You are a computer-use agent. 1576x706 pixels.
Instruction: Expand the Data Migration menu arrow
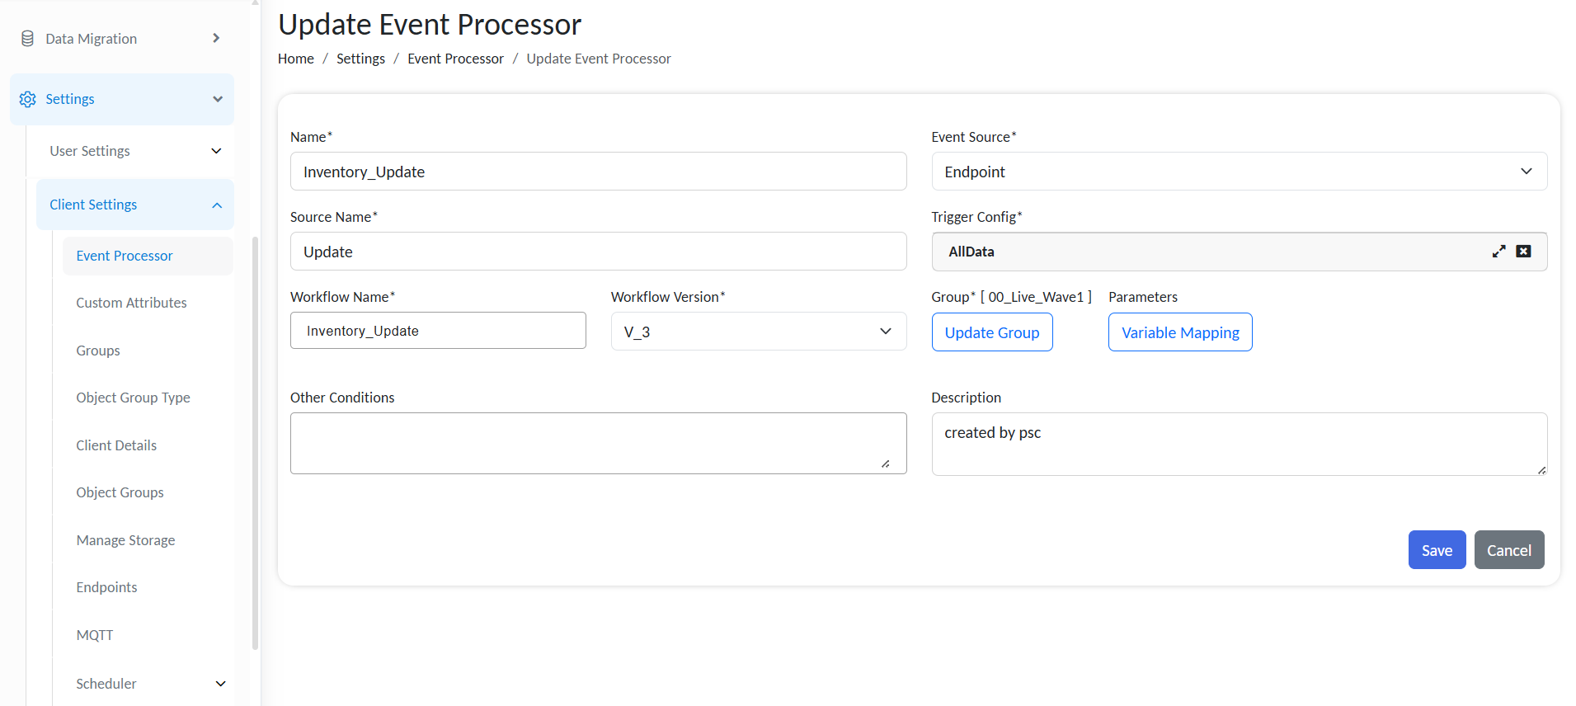(216, 39)
